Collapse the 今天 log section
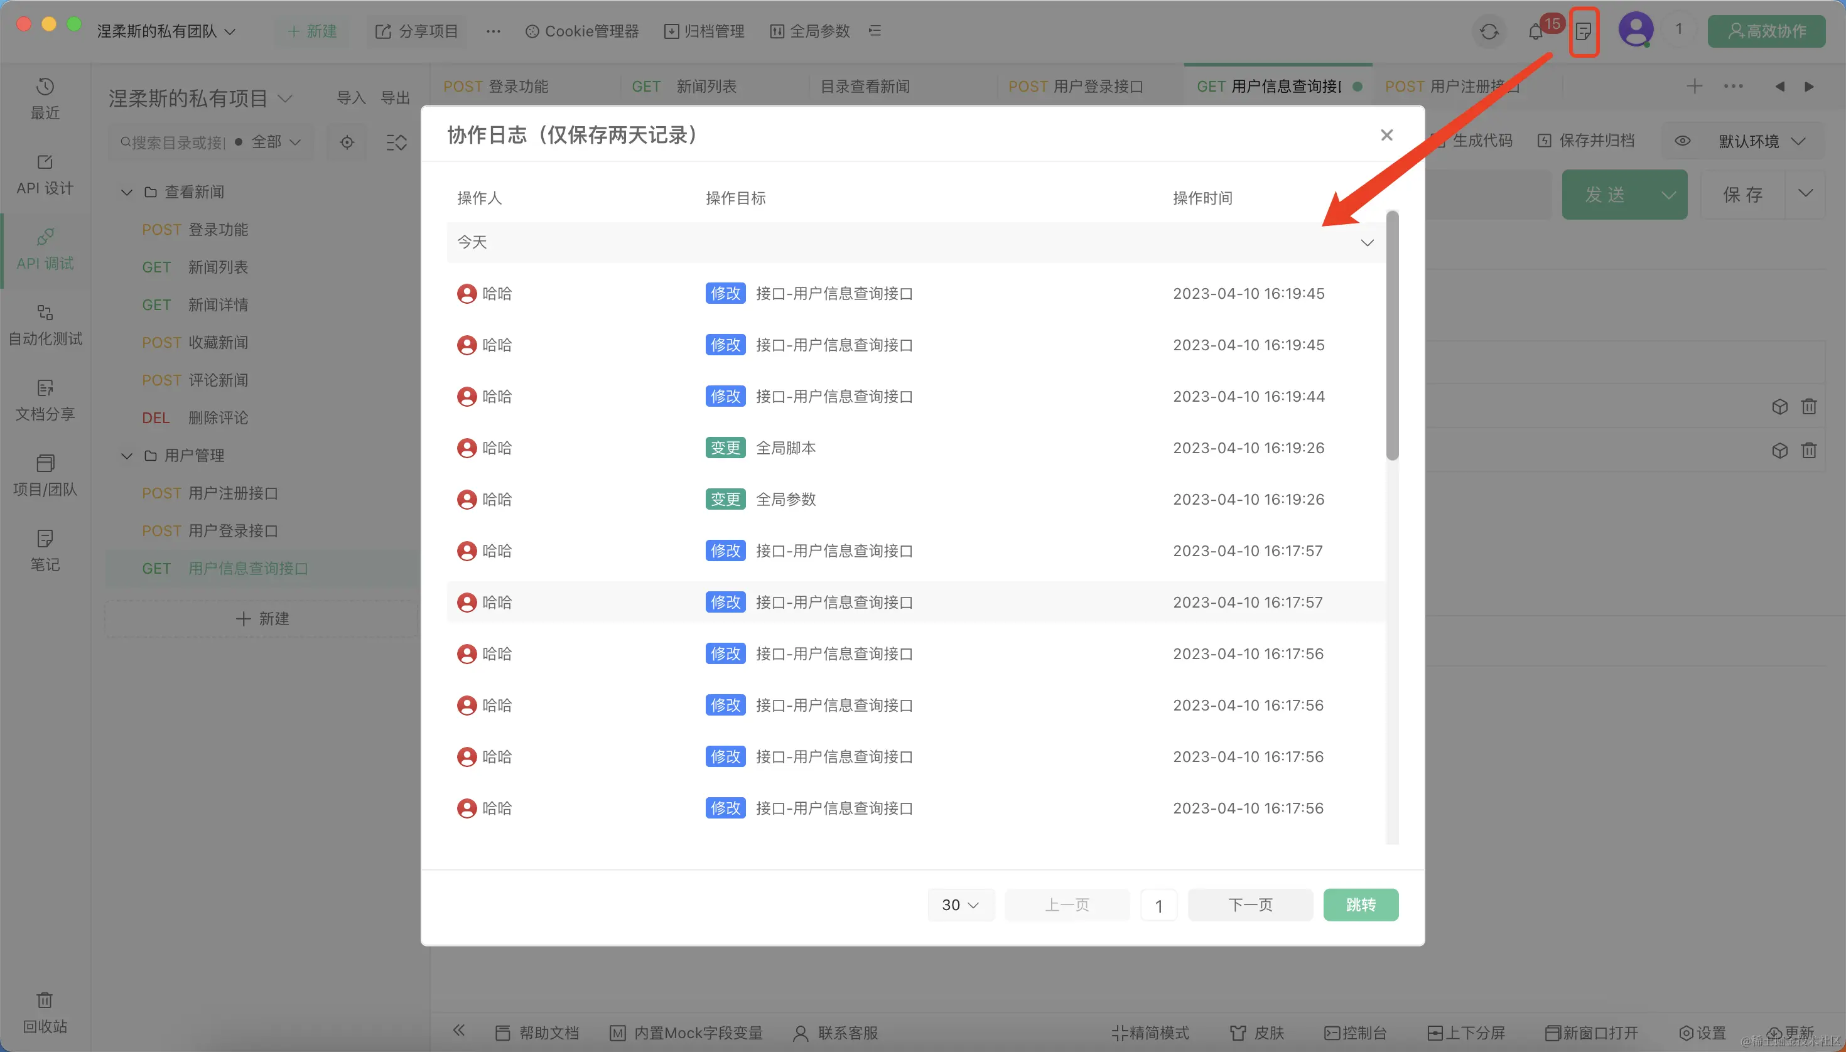Viewport: 1846px width, 1052px height. (1367, 243)
